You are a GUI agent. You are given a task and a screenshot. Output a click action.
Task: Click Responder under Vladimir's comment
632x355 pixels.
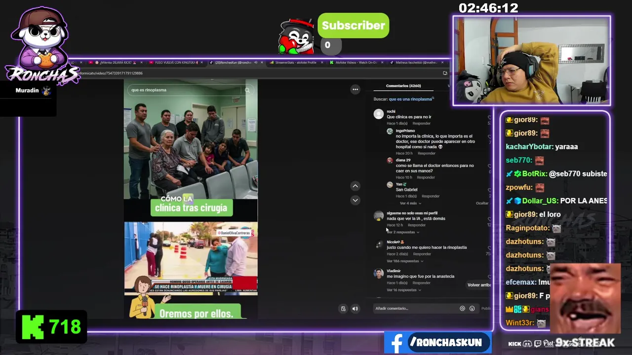point(421,283)
